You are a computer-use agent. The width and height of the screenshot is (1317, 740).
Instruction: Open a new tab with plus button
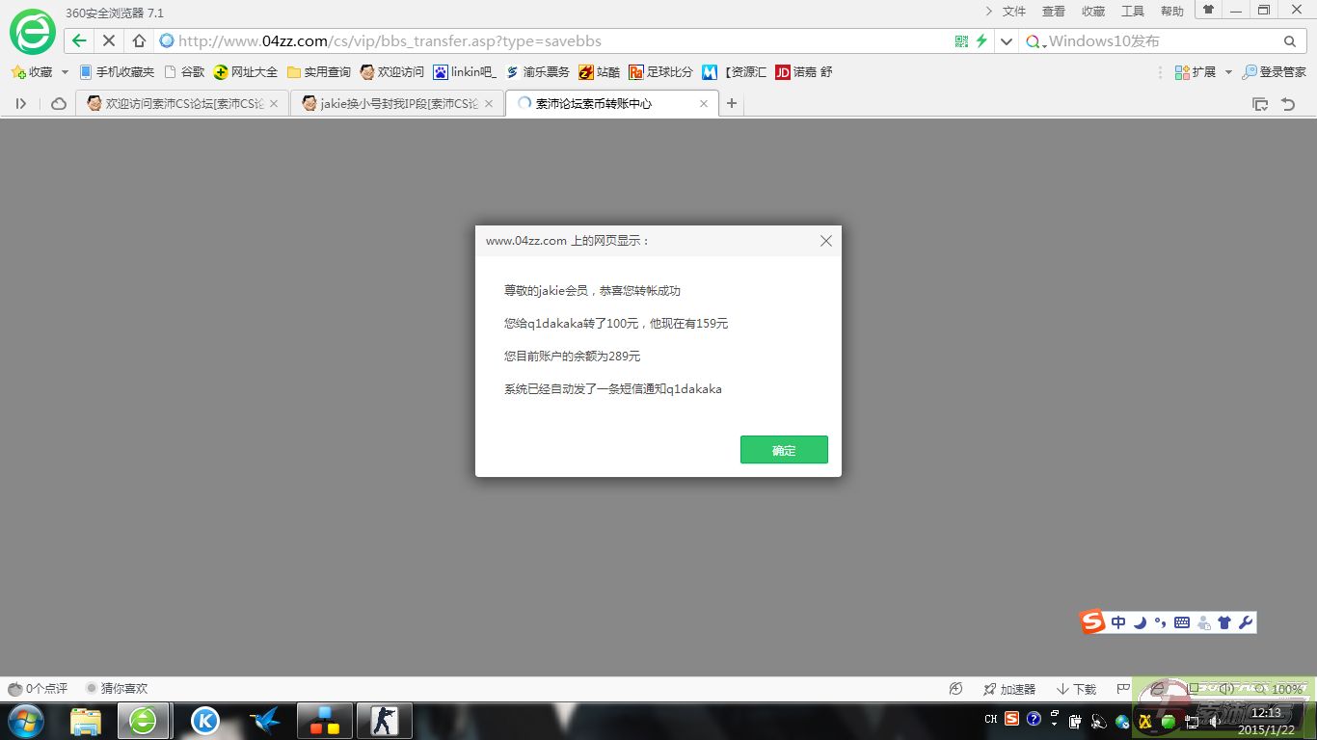pos(732,104)
